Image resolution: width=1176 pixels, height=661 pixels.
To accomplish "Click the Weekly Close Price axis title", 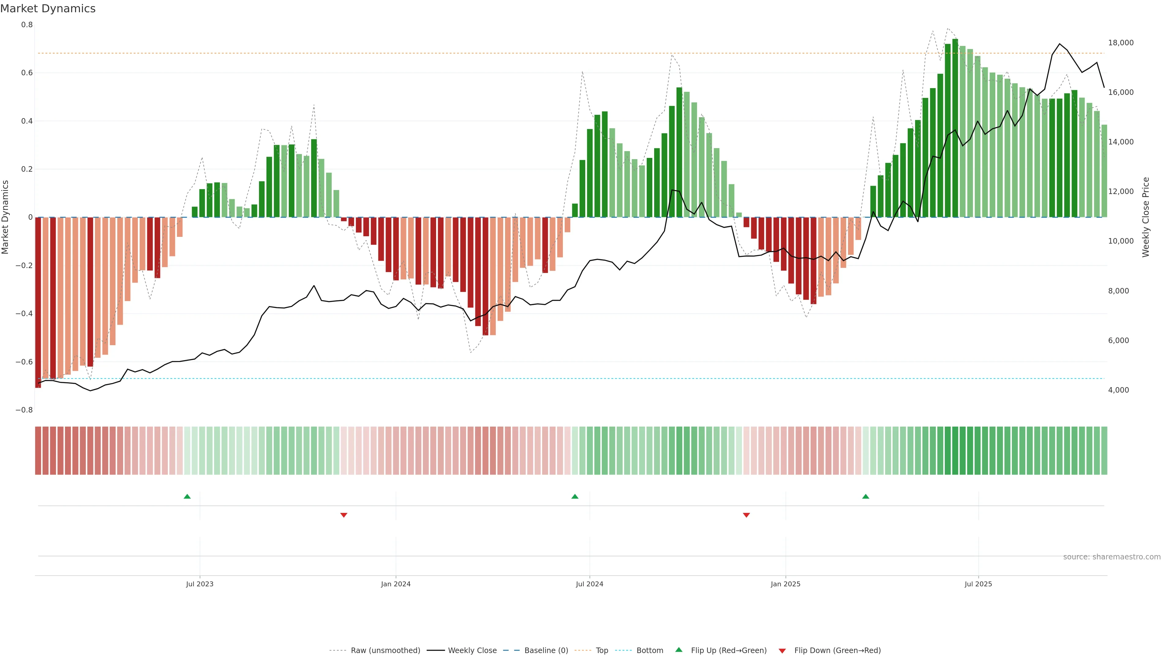I will click(x=1146, y=217).
